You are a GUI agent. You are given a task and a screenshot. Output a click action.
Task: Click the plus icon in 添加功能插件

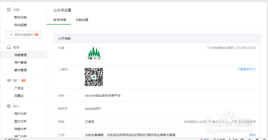click(x=12, y=35)
